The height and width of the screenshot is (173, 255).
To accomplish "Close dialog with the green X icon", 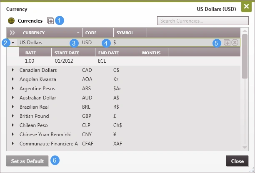I will pos(246,8).
